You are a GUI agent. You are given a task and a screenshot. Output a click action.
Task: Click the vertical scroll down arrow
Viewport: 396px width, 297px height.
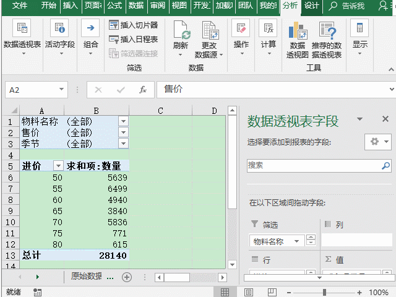(232, 265)
